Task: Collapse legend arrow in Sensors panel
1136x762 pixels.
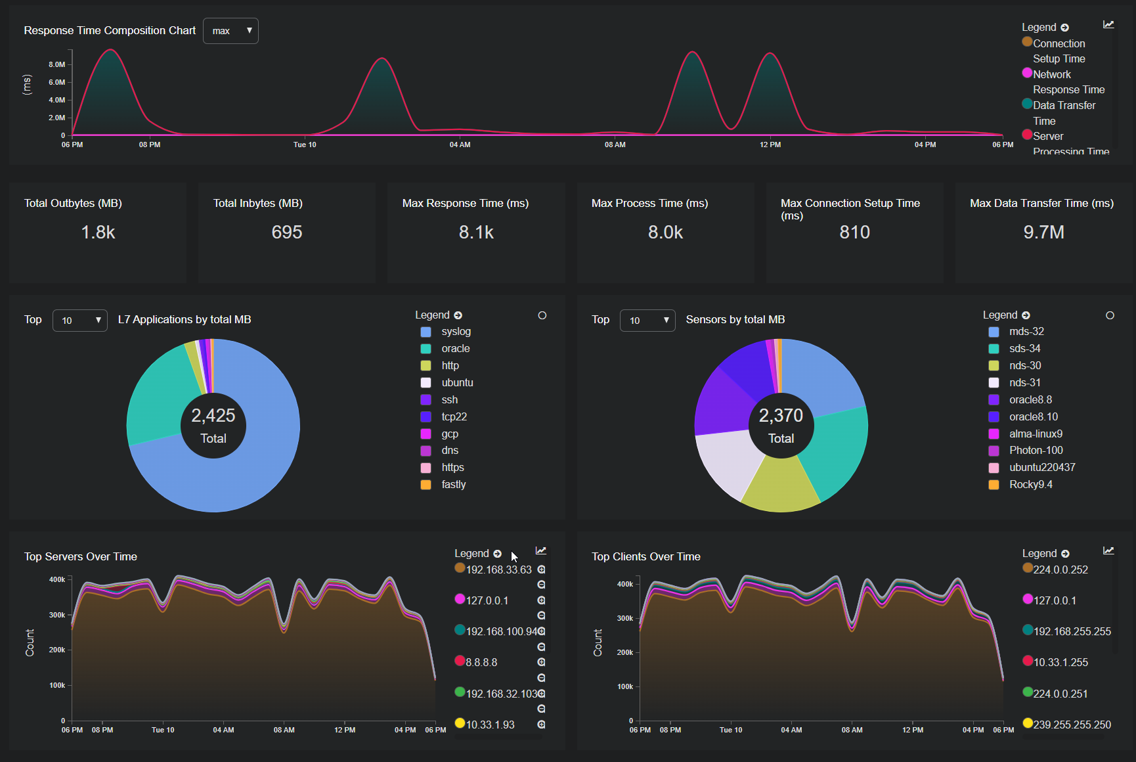Action: point(1026,315)
